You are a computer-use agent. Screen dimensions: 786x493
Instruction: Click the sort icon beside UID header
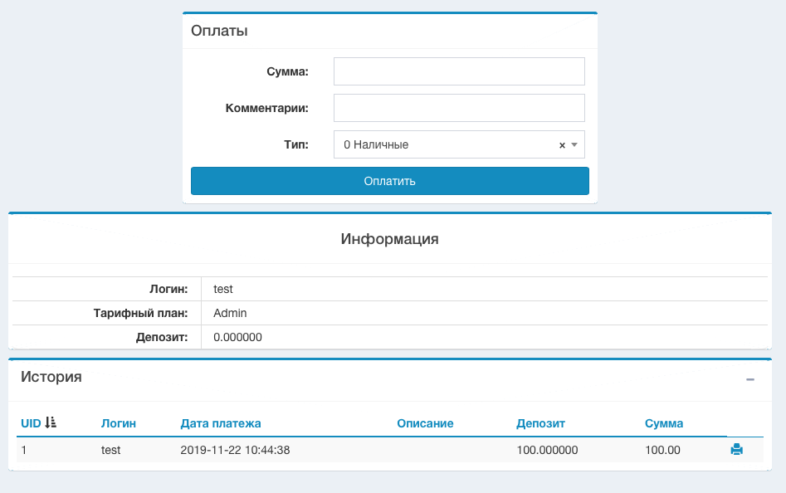point(51,423)
